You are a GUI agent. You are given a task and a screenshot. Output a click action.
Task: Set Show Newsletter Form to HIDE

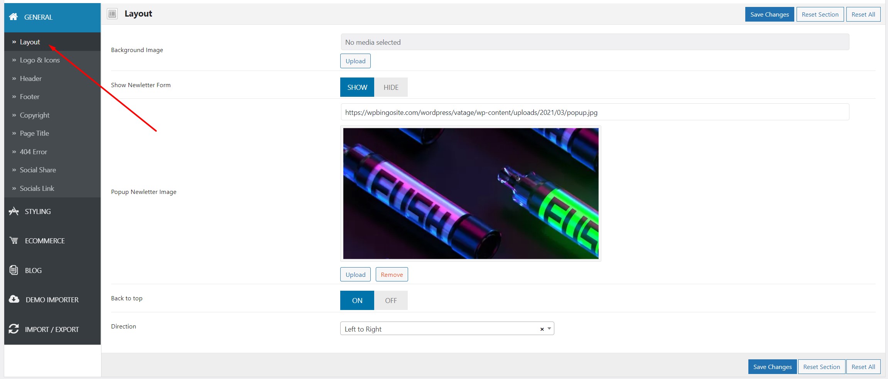point(391,87)
